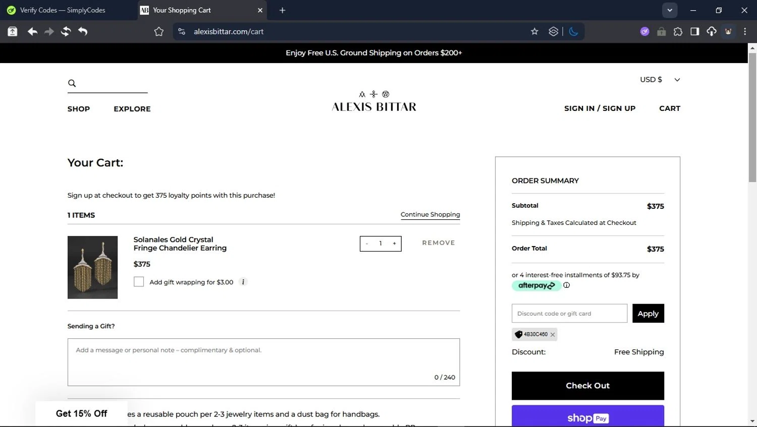Toggle the browser side panel icon
Image resolution: width=757 pixels, height=427 pixels.
(694, 32)
